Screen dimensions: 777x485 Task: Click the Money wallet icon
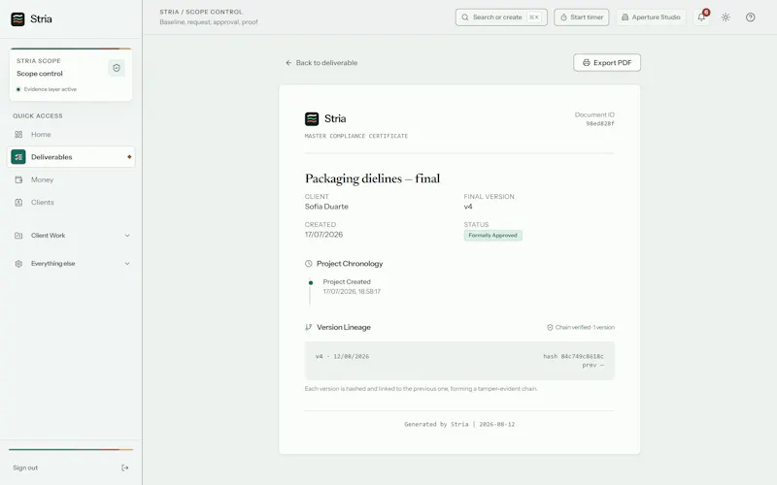coord(18,179)
